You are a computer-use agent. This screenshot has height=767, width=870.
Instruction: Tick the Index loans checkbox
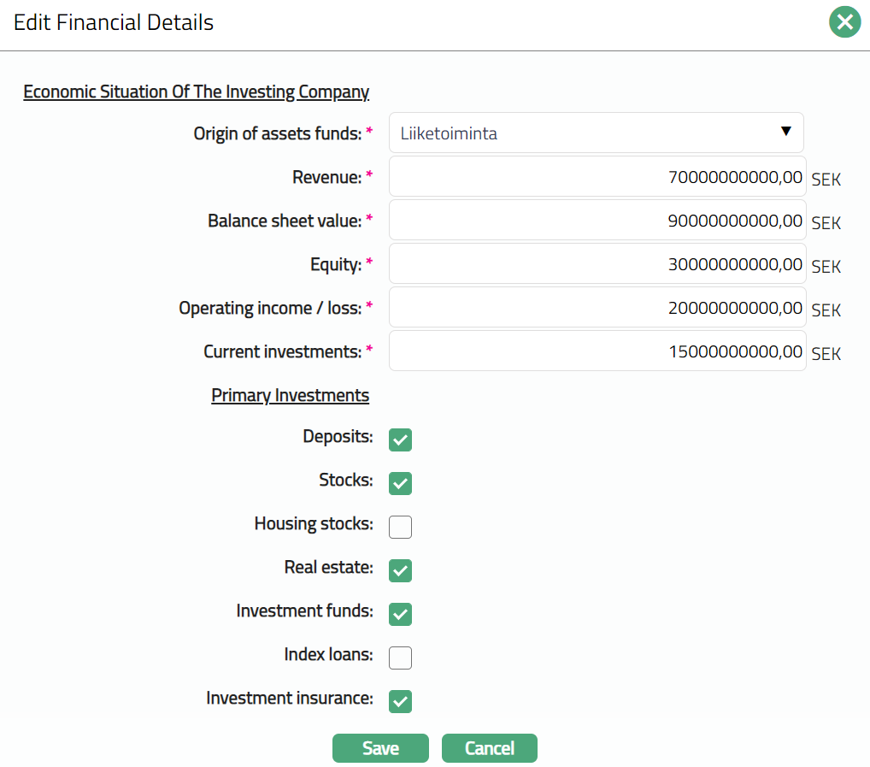pyautogui.click(x=400, y=658)
